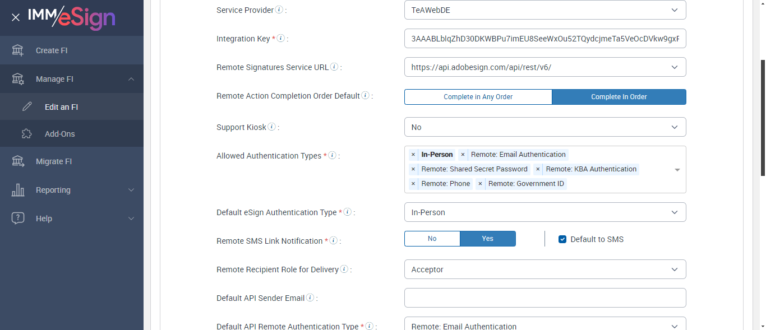Click the Help question mark icon

point(18,219)
